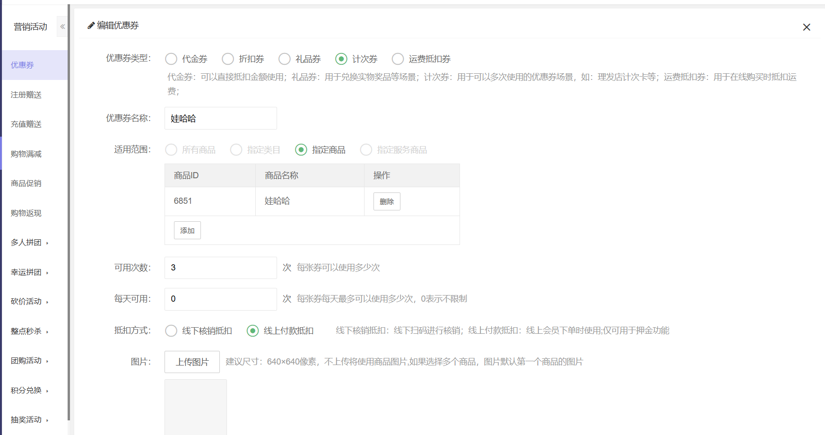Expand the 多人拼团 submenu
This screenshot has width=825, height=435.
click(x=29, y=243)
